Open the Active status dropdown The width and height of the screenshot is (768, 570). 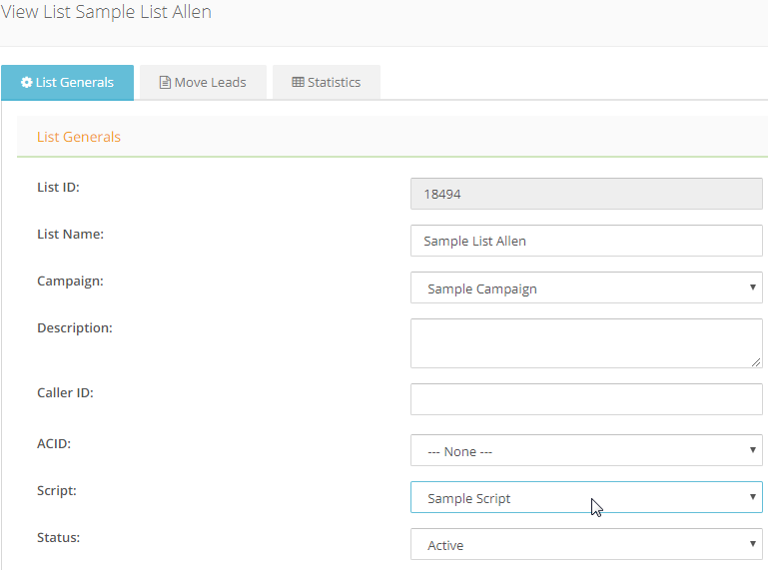(x=586, y=544)
